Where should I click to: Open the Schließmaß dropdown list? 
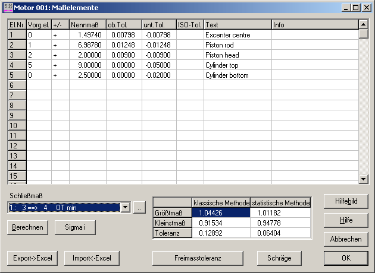click(125, 207)
